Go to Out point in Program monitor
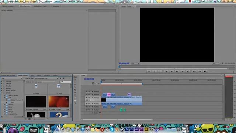The width and height of the screenshot is (236, 133). point(188,71)
